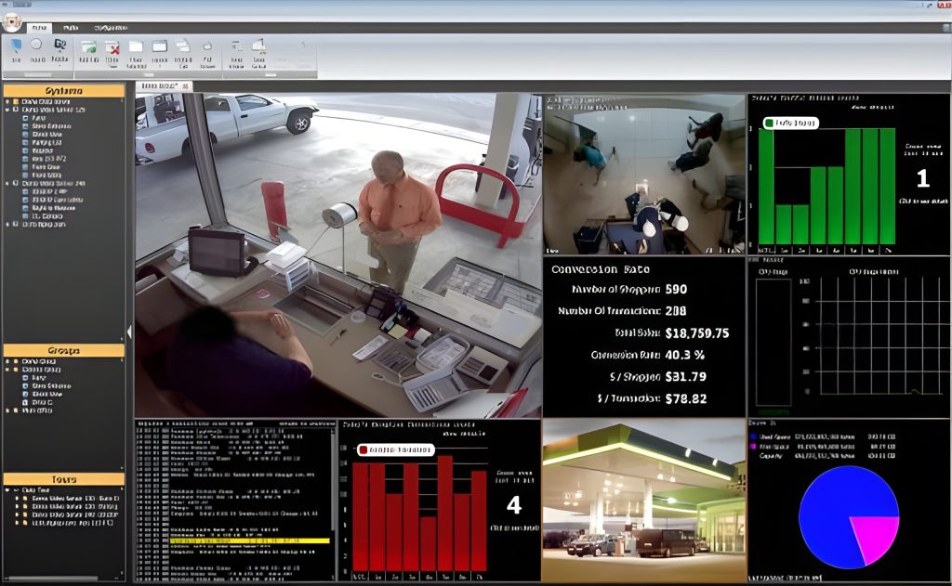Expand the first folder in Tours tree
This screenshot has height=586, width=952.
(18, 498)
